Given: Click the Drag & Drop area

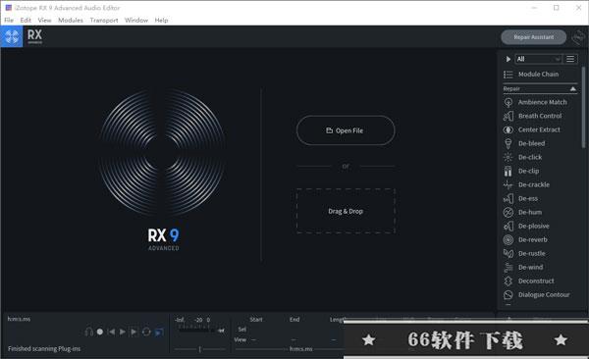Looking at the screenshot, I should pos(346,211).
